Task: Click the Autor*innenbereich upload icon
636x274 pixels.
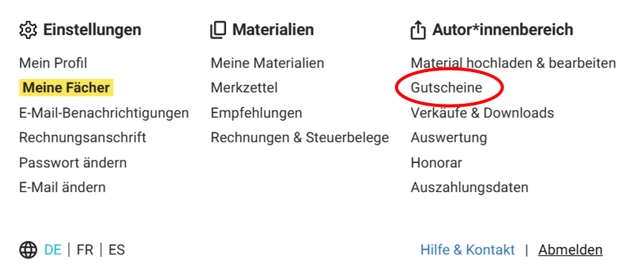Action: [x=418, y=30]
